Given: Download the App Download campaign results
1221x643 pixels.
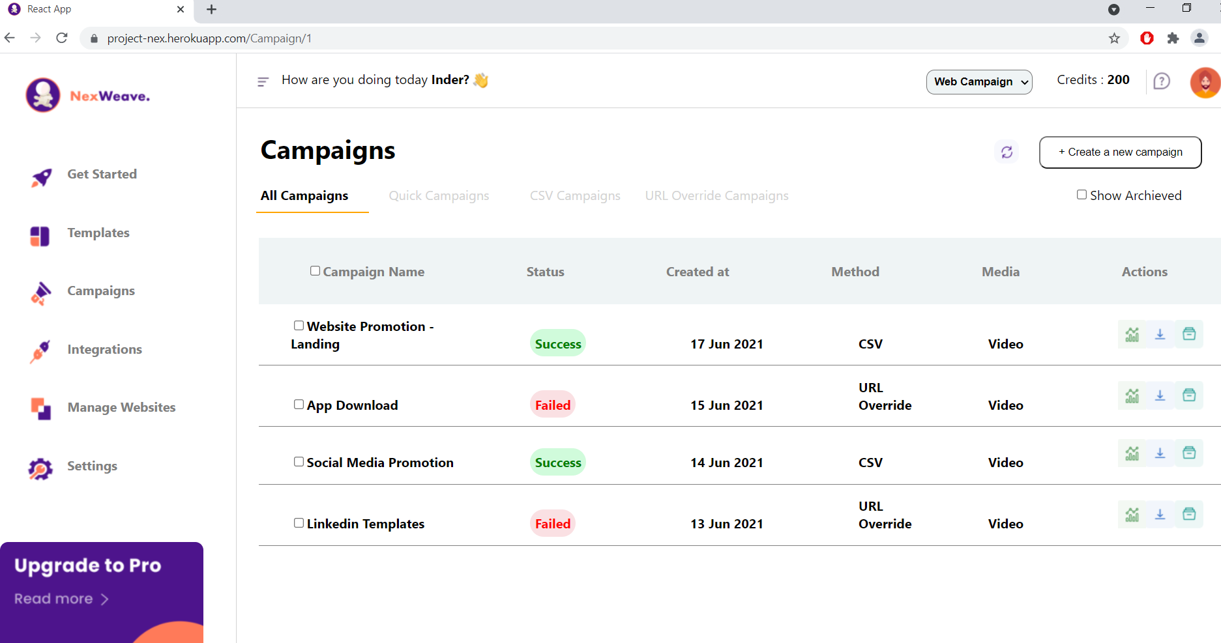Looking at the screenshot, I should [x=1160, y=395].
